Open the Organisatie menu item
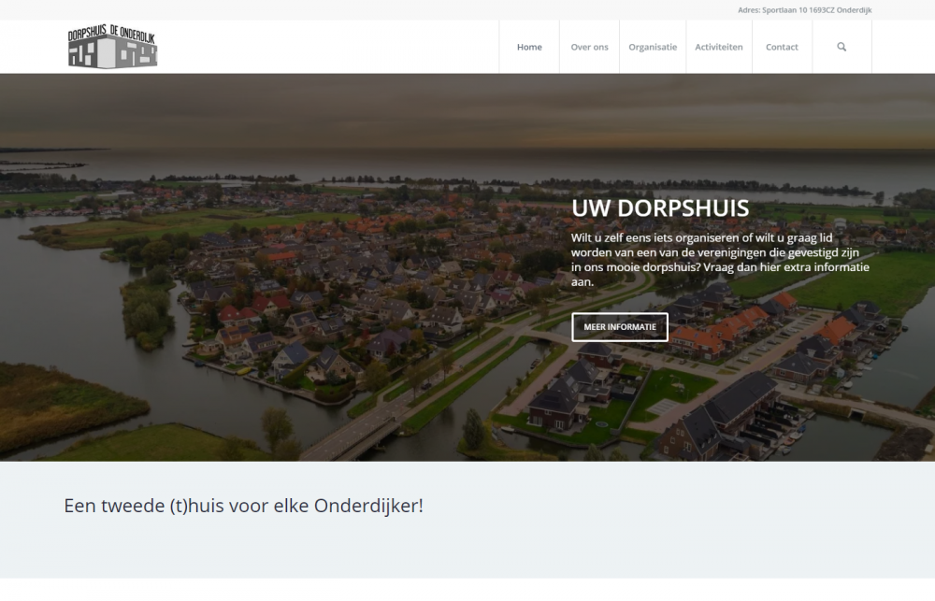This screenshot has width=935, height=601. [x=653, y=47]
